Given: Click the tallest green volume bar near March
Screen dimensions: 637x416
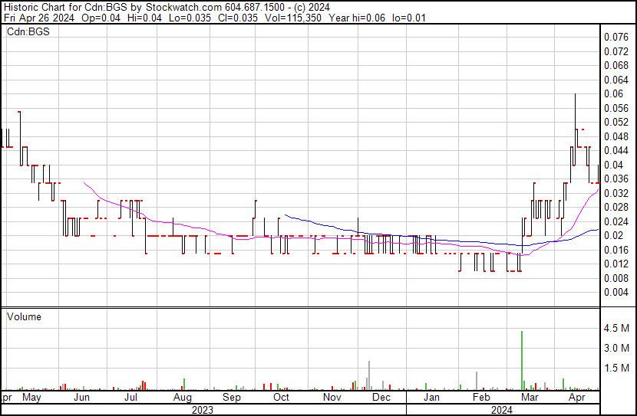Looking at the screenshot, I should coord(522,360).
